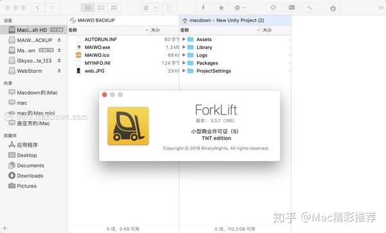Image resolution: width=386 pixels, height=233 pixels.
Task: Eject the Ma...wn volume
Action: tap(59, 50)
